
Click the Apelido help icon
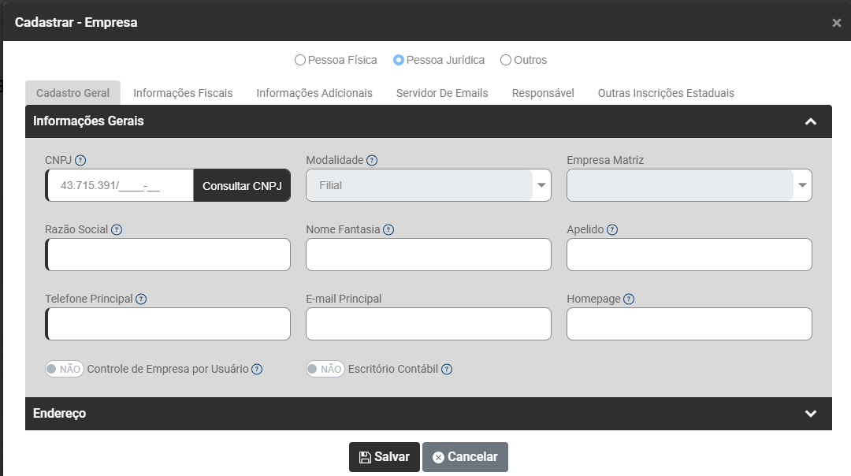612,230
